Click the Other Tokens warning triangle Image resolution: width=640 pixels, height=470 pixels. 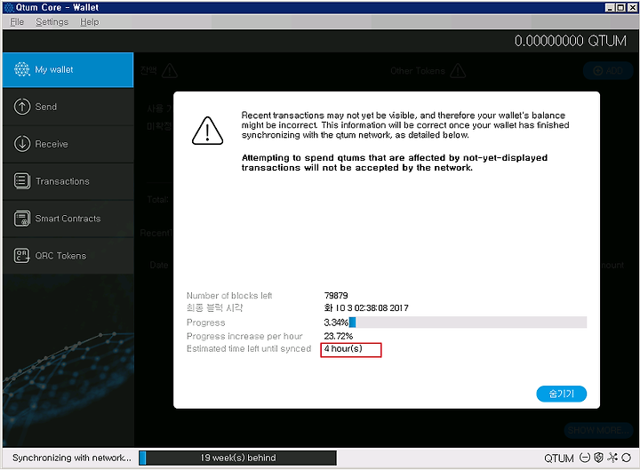pos(458,71)
